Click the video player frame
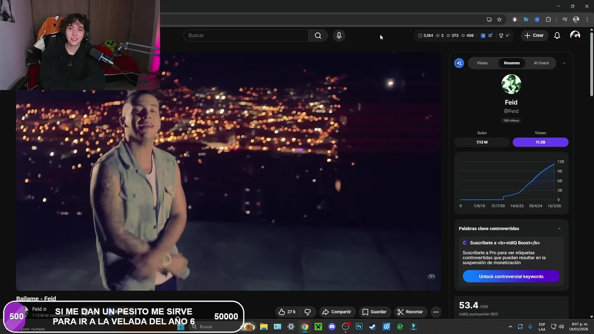Viewport: 594px width, 334px height. point(228,171)
